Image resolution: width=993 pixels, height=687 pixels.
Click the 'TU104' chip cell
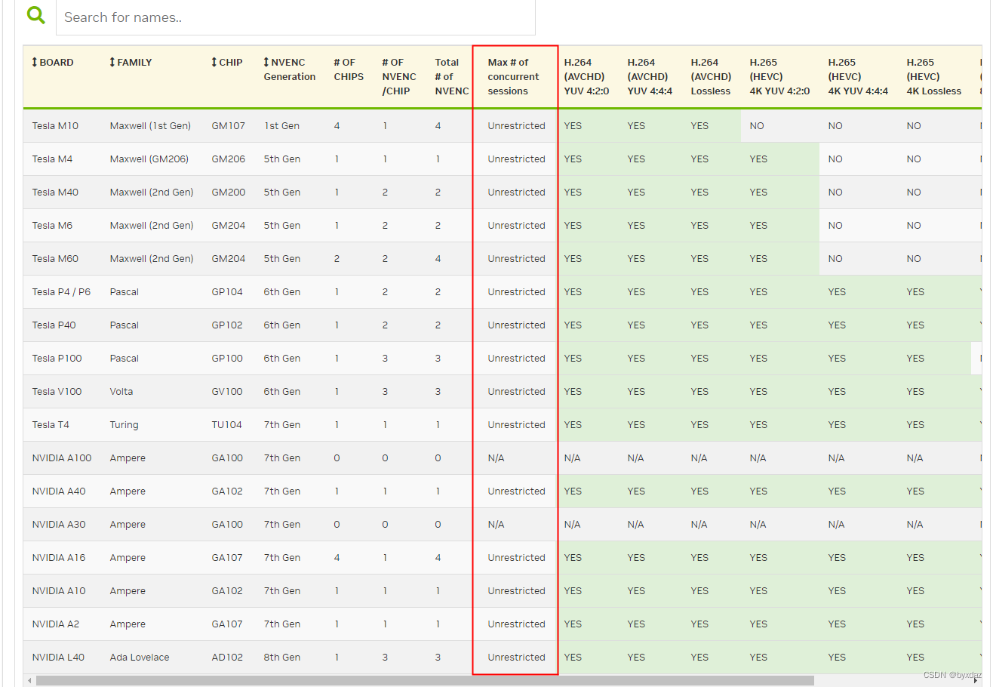tap(226, 425)
